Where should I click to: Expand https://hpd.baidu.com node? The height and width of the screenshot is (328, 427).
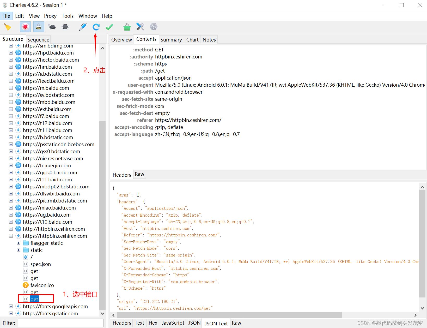[x=11, y=53]
